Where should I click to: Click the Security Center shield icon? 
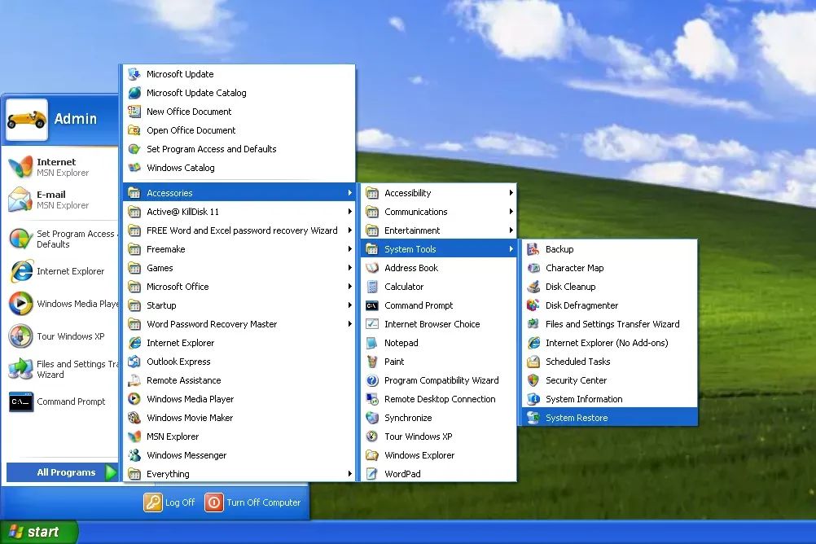(x=533, y=380)
